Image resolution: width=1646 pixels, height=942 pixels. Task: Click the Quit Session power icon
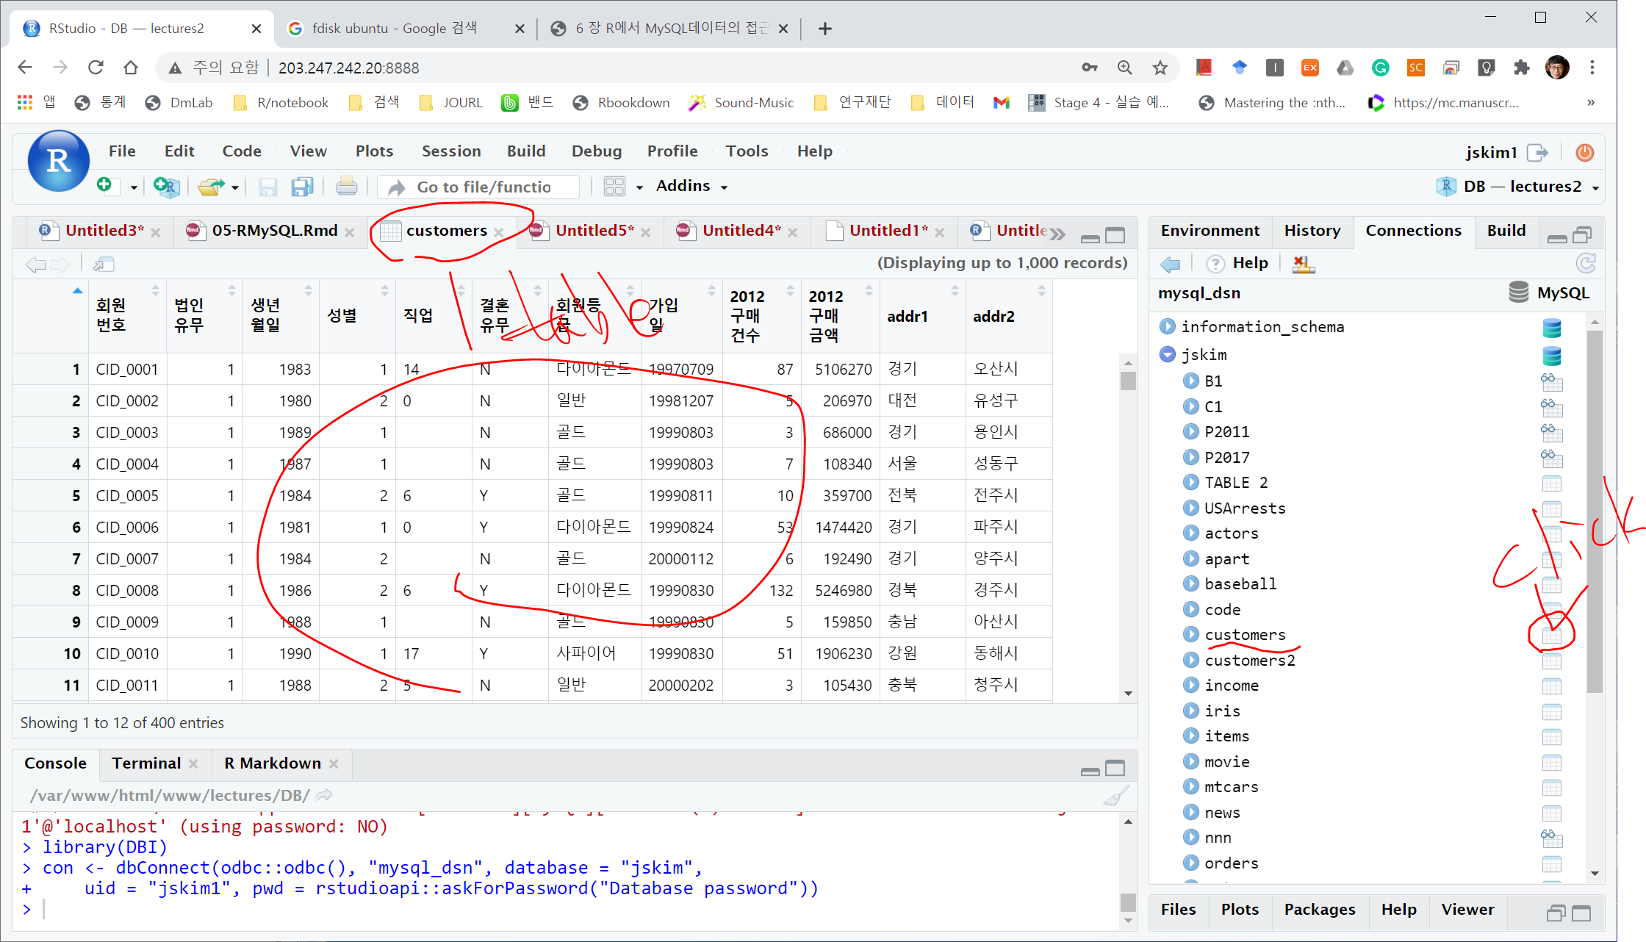tap(1585, 152)
